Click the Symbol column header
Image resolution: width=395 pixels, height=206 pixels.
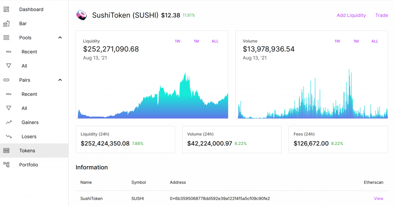138,182
